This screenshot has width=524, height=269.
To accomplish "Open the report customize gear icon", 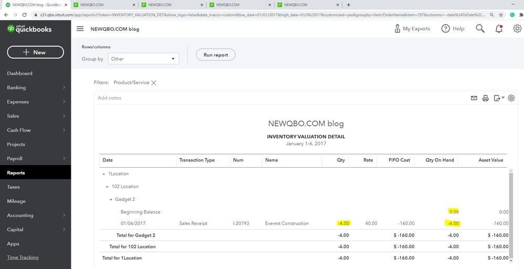I will coord(511,98).
